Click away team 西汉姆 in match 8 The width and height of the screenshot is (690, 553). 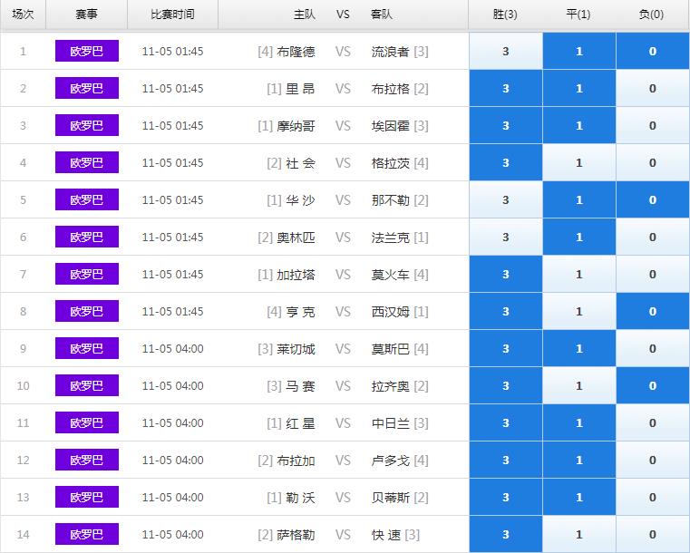(390, 312)
